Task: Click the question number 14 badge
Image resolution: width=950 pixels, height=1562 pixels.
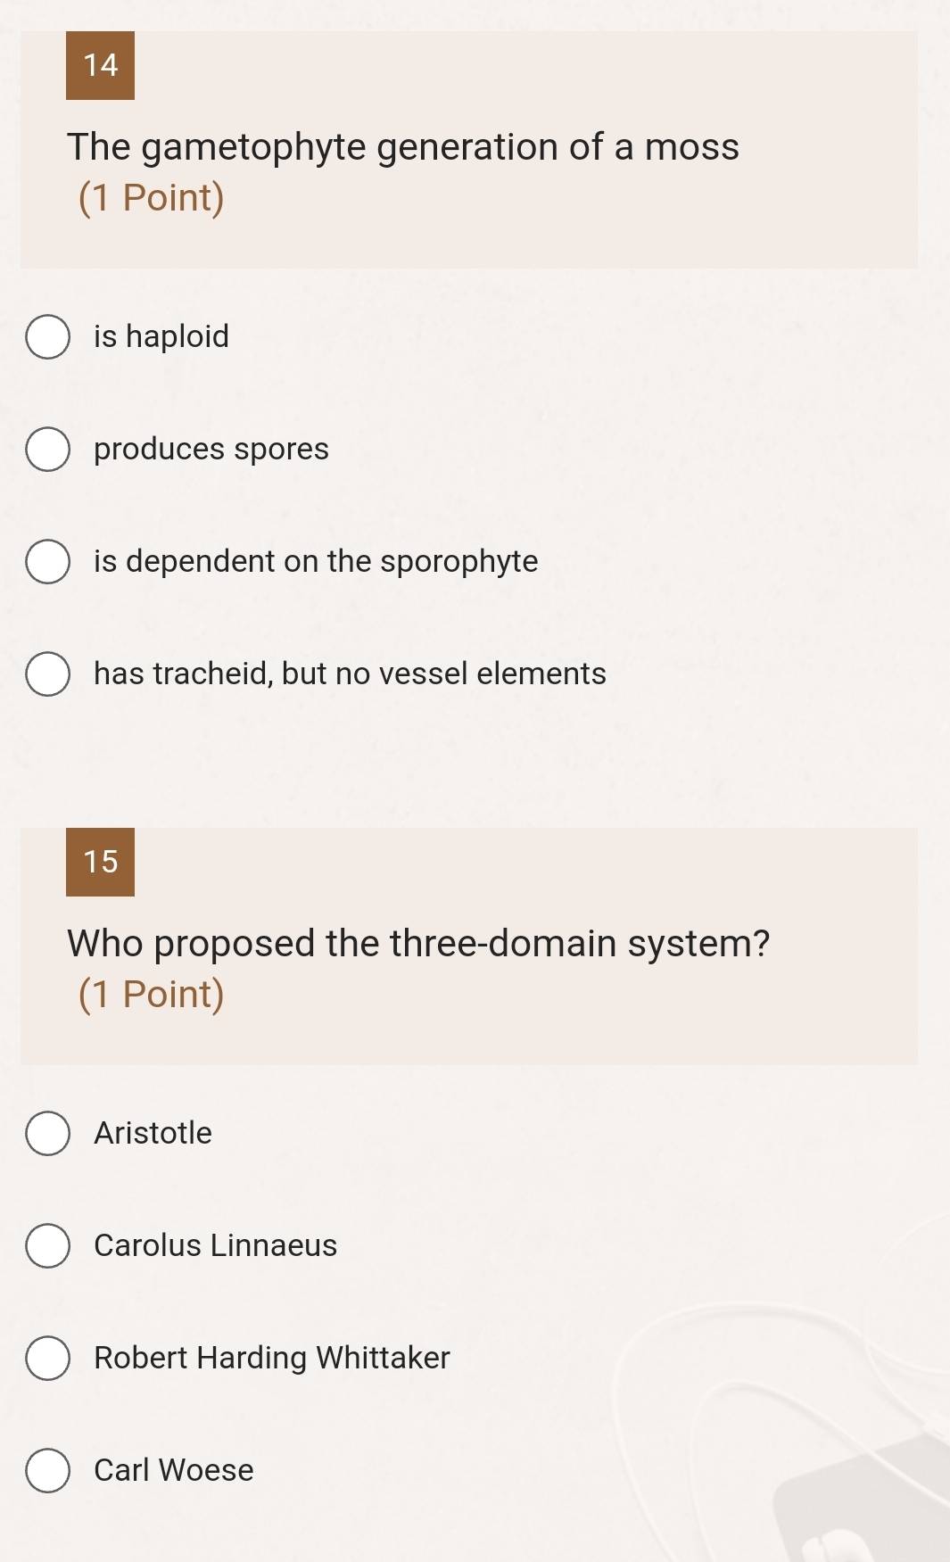Action: (100, 65)
